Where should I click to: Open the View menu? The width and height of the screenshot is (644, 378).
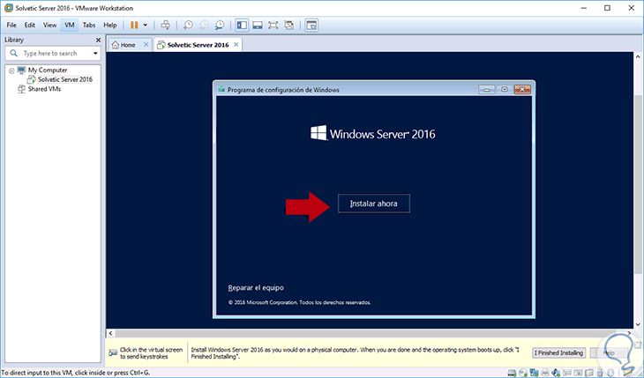49,25
